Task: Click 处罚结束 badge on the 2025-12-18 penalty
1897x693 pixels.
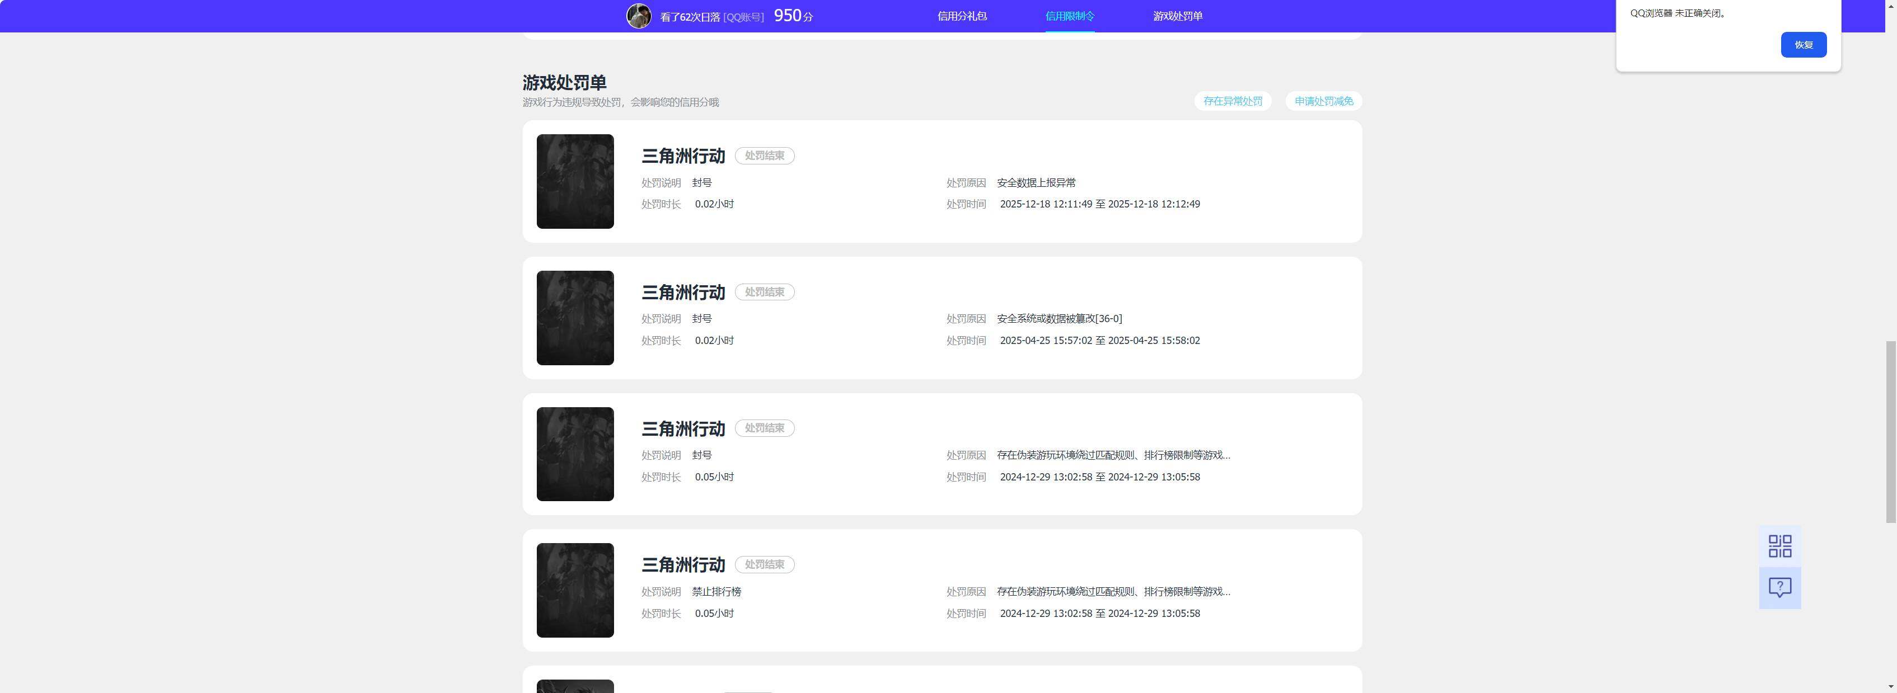Action: 765,156
